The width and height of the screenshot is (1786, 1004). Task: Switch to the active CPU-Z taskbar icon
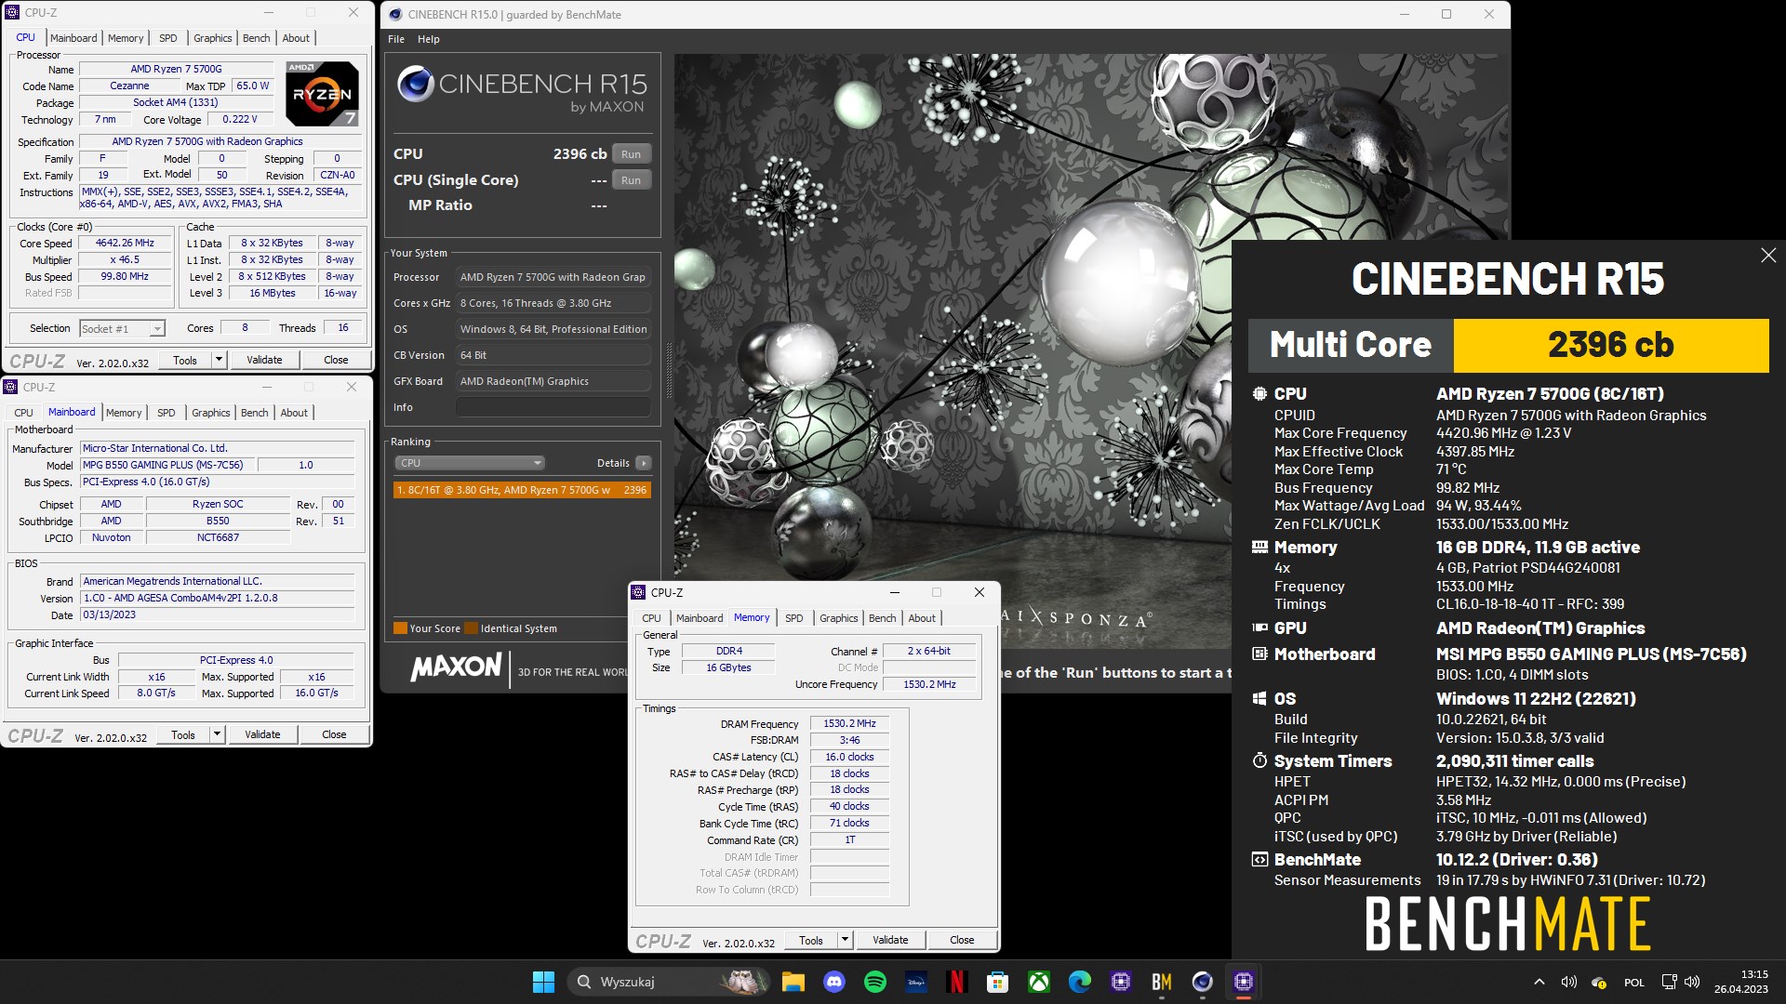pos(1243,982)
